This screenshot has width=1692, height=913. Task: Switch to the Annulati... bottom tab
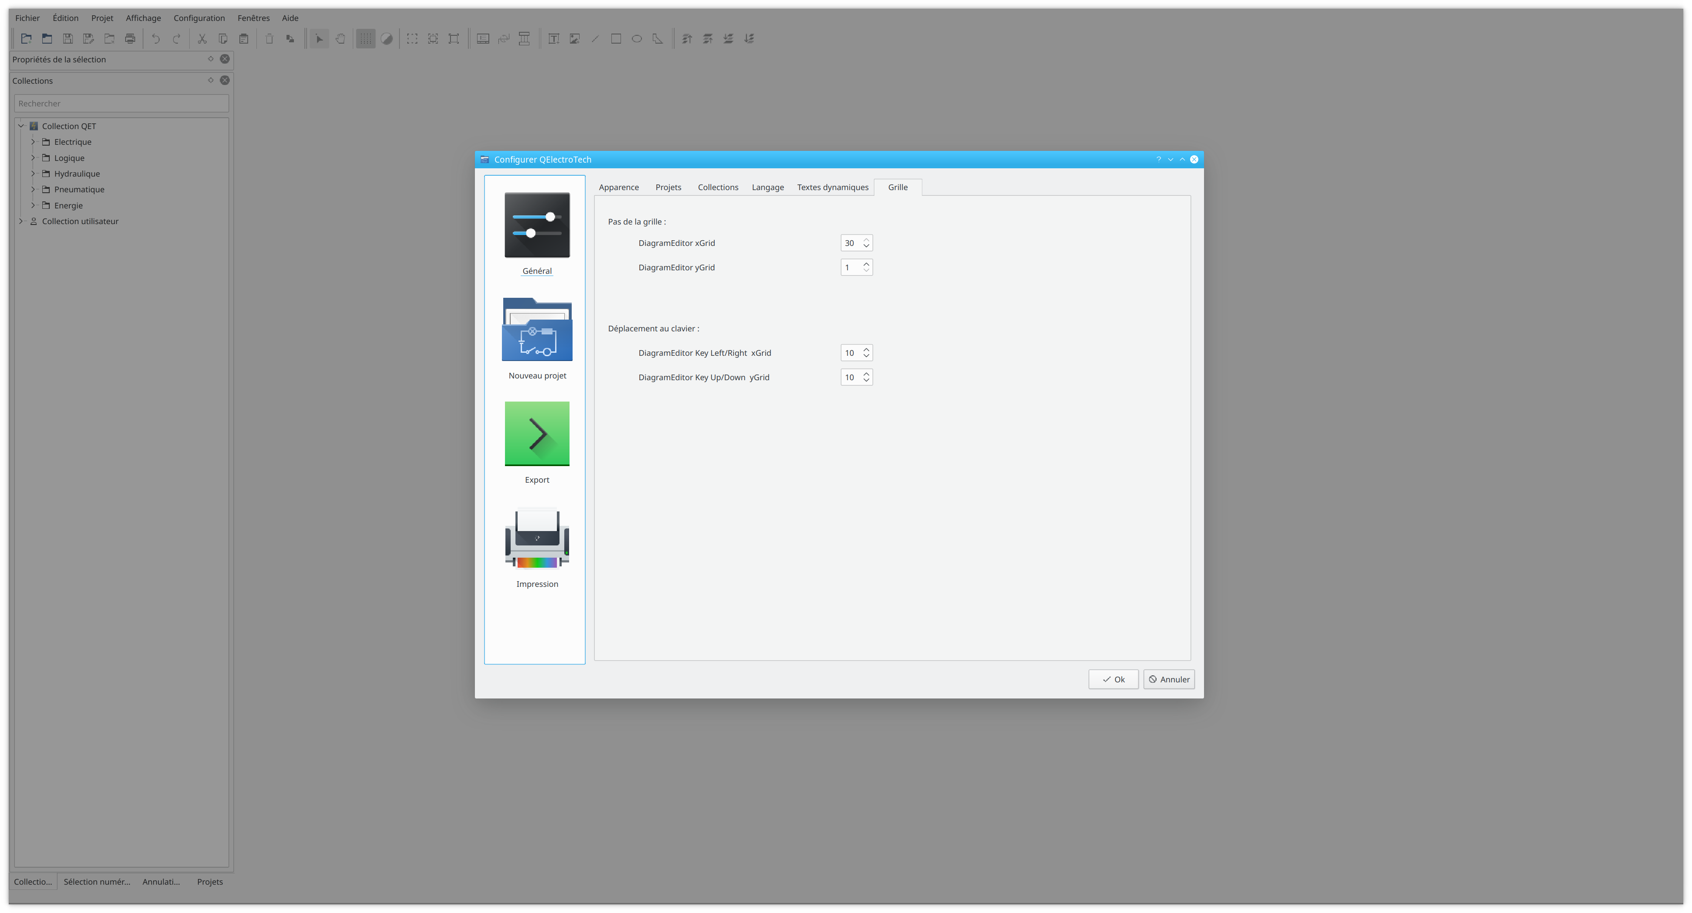point(162,882)
